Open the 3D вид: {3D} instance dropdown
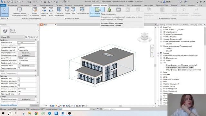The height and width of the screenshot is (116, 206). pyautogui.click(x=12, y=37)
